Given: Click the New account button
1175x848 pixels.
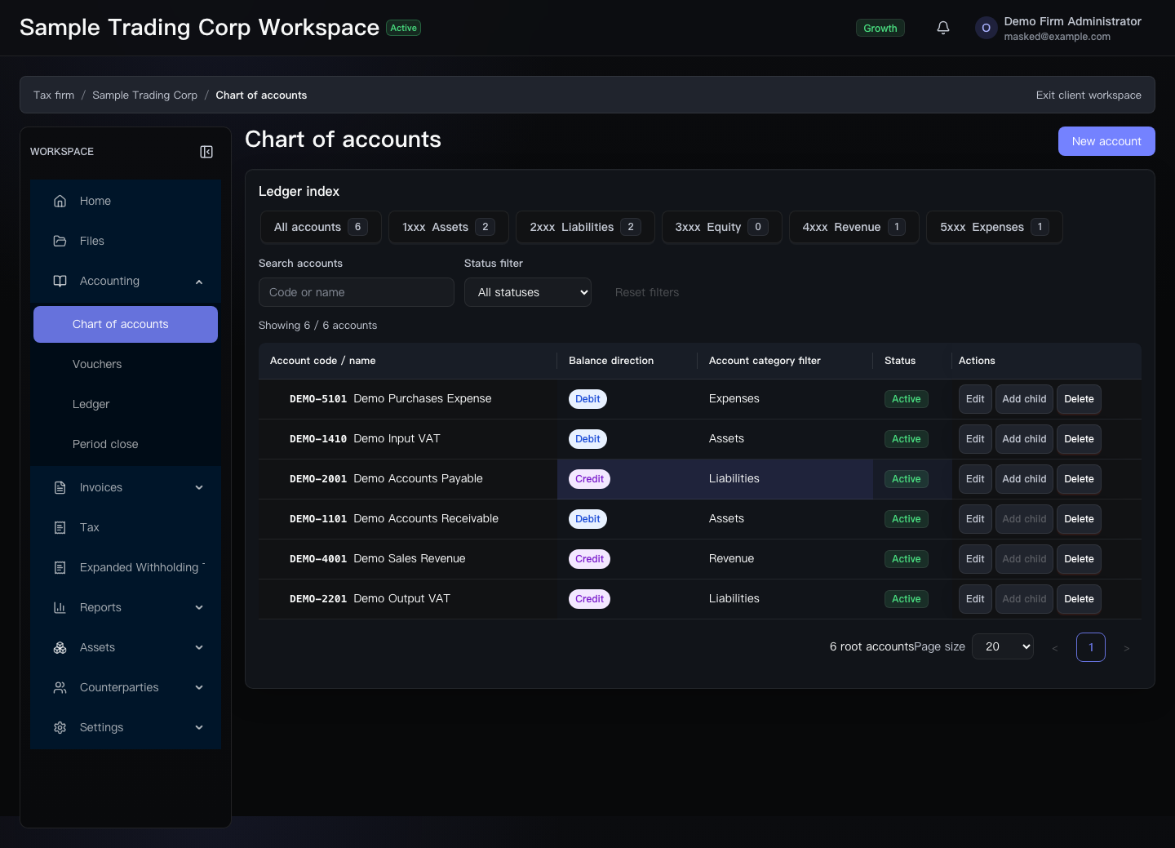Looking at the screenshot, I should tap(1106, 141).
